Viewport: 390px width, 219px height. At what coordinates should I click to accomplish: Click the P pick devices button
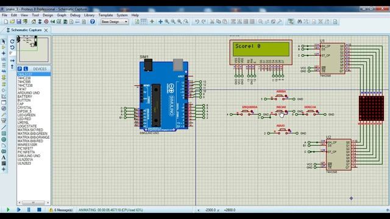[x=19, y=69]
